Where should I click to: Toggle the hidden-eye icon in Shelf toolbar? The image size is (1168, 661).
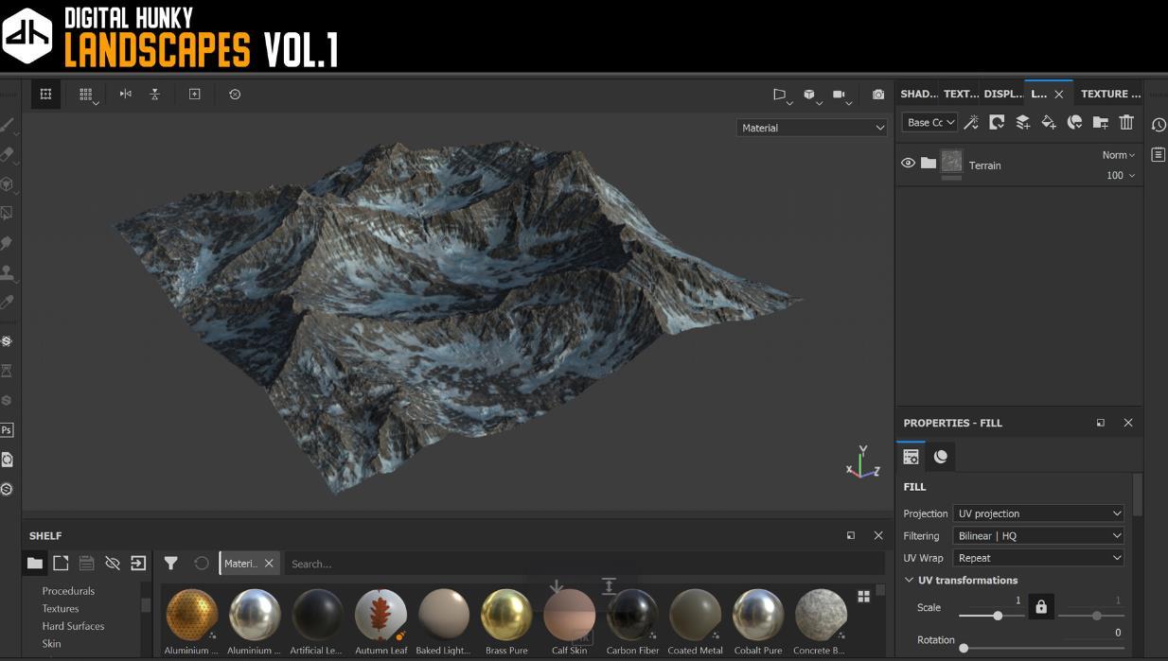click(x=112, y=564)
